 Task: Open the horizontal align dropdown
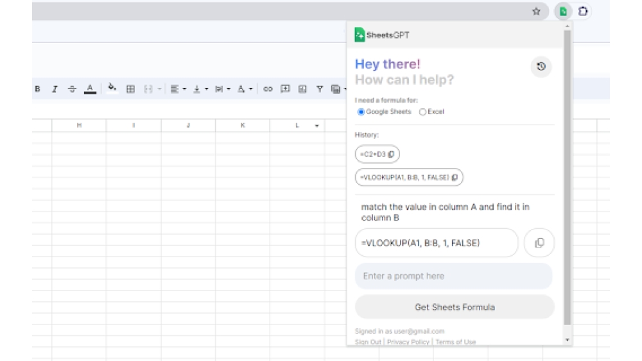(178, 88)
